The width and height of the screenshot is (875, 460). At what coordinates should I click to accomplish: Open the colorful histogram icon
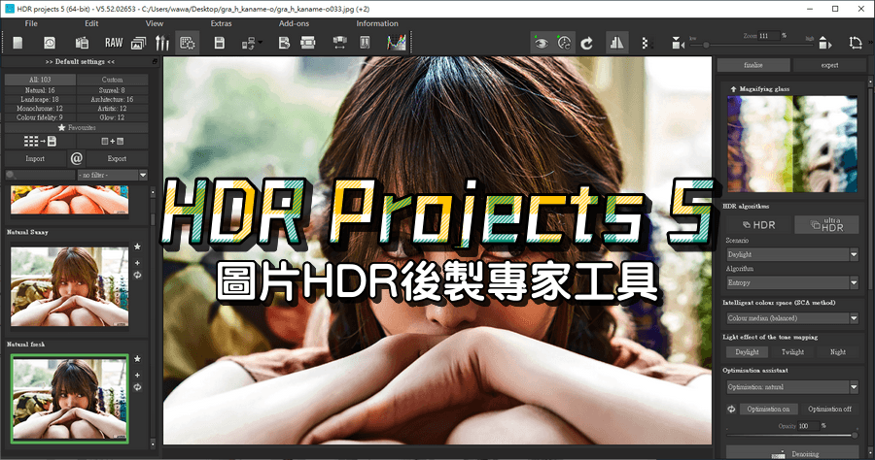(x=397, y=43)
